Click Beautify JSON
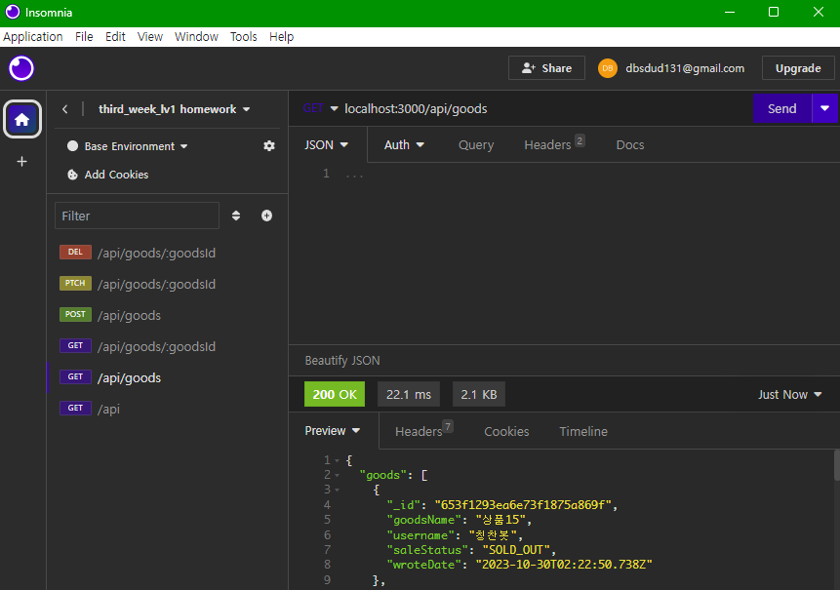This screenshot has height=590, width=840. coord(342,360)
